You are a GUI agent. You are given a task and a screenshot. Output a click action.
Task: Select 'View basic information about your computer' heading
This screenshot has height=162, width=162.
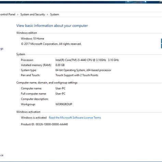tap(52, 26)
